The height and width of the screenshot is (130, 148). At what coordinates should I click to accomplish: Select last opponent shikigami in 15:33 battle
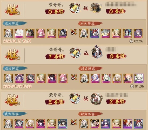click(x=139, y=78)
